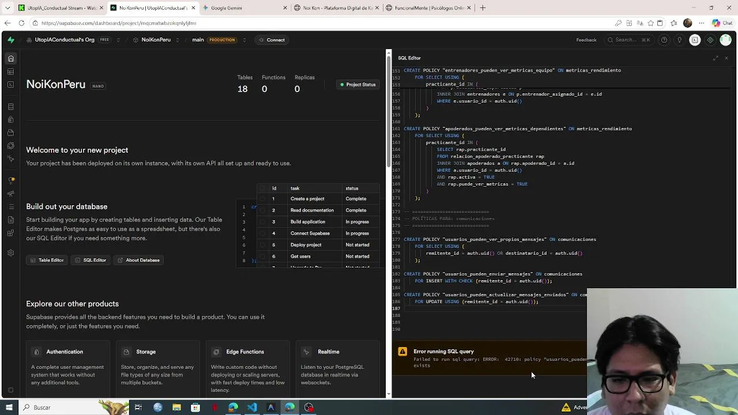Viewport: 738px width, 415px height.
Task: Toggle the inline SQL editor header icon
Action: (x=695, y=40)
